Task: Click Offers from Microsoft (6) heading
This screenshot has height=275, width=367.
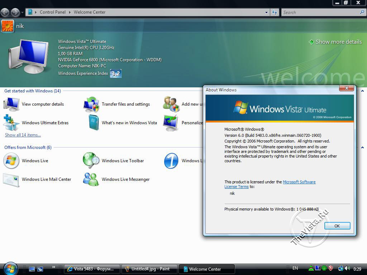Action: coord(28,148)
